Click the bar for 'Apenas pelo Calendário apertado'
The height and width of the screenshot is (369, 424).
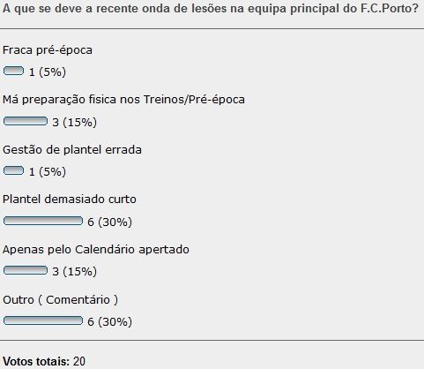pyautogui.click(x=26, y=270)
